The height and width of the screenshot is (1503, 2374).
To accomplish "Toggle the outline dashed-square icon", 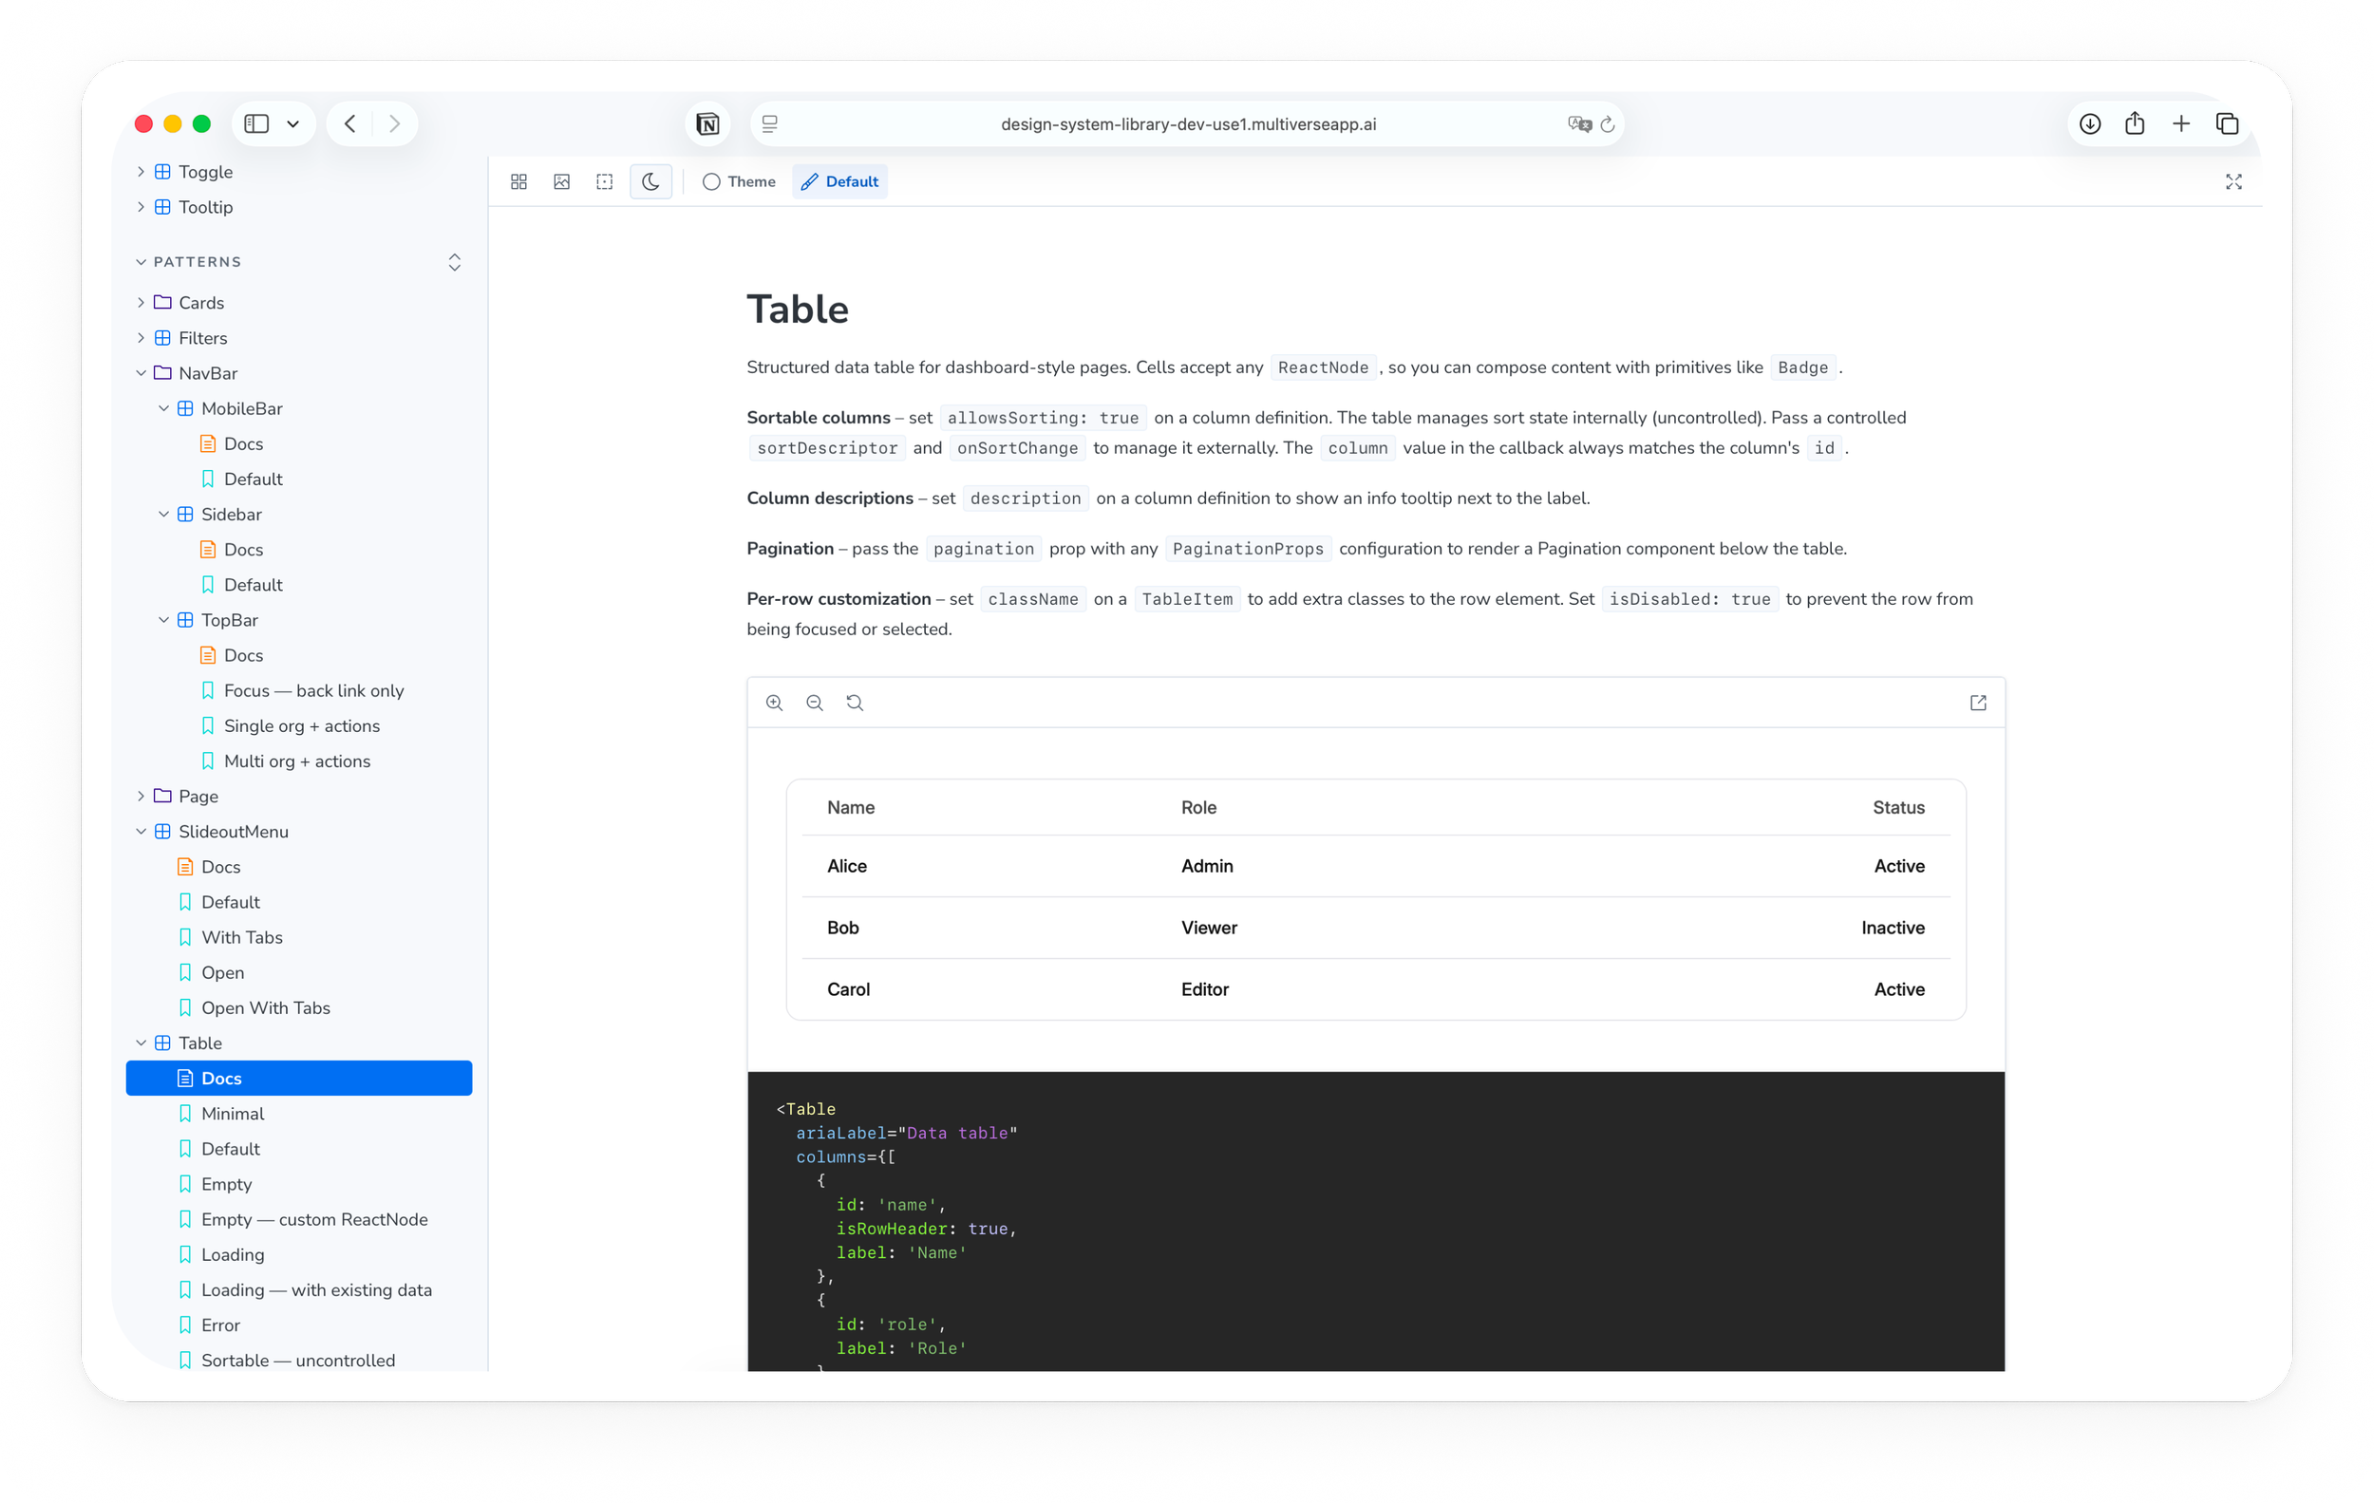I will coord(604,181).
